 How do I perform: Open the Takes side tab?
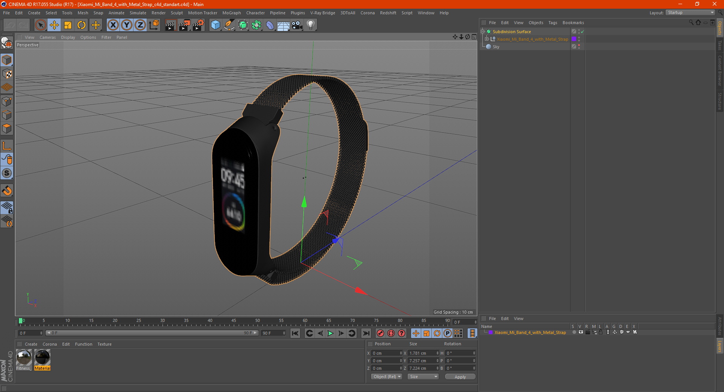coord(720,45)
